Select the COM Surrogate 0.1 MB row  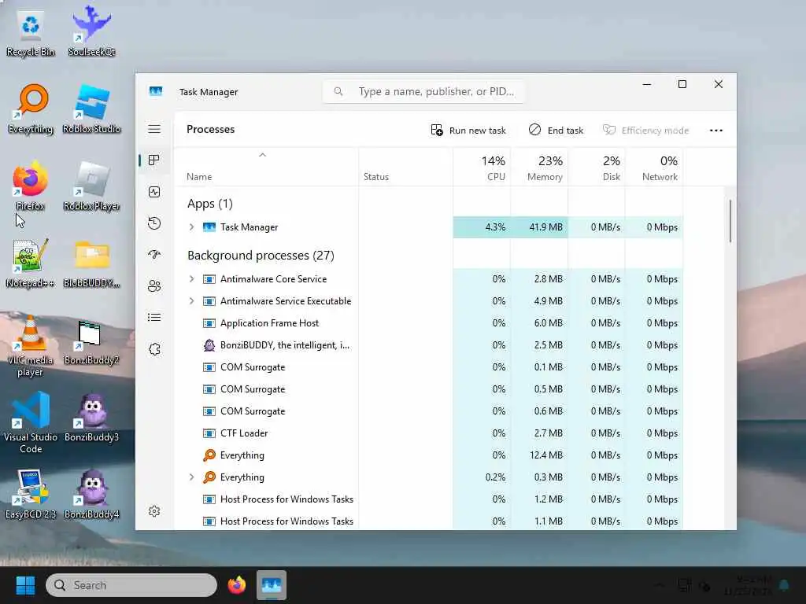[x=429, y=367]
